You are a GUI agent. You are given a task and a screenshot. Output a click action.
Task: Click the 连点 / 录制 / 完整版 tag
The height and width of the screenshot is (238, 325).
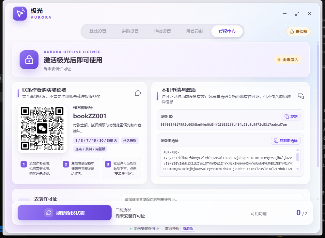(90, 149)
